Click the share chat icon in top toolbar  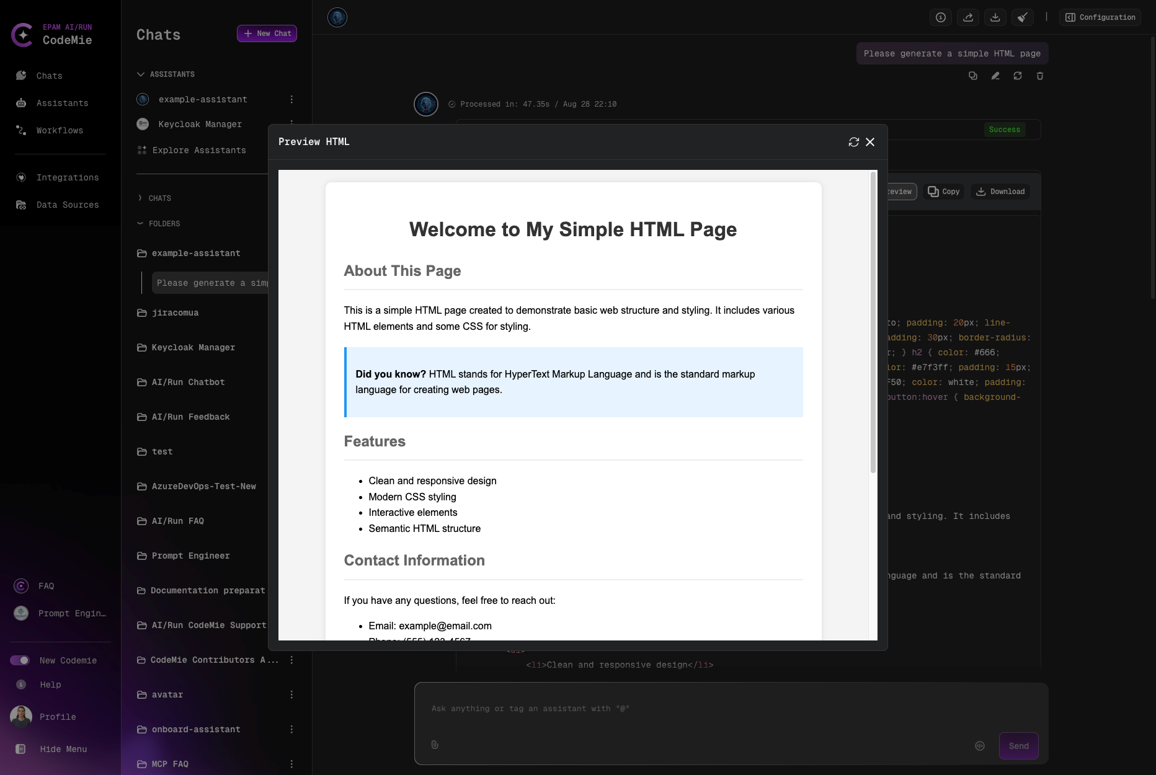968,17
